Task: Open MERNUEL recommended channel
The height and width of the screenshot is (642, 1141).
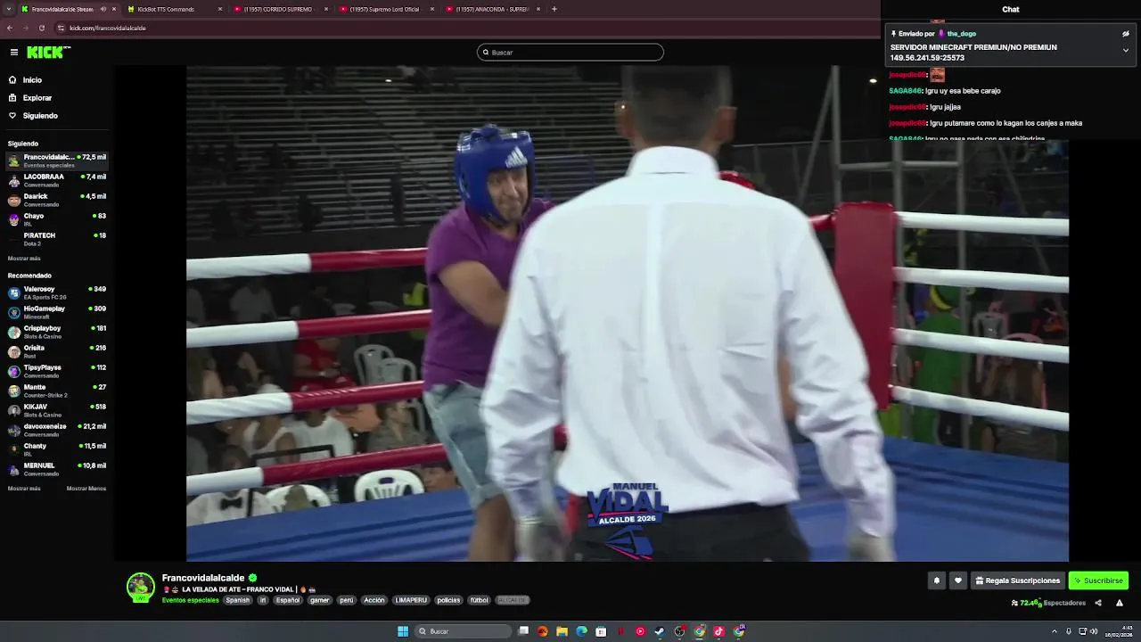Action: [x=57, y=469]
